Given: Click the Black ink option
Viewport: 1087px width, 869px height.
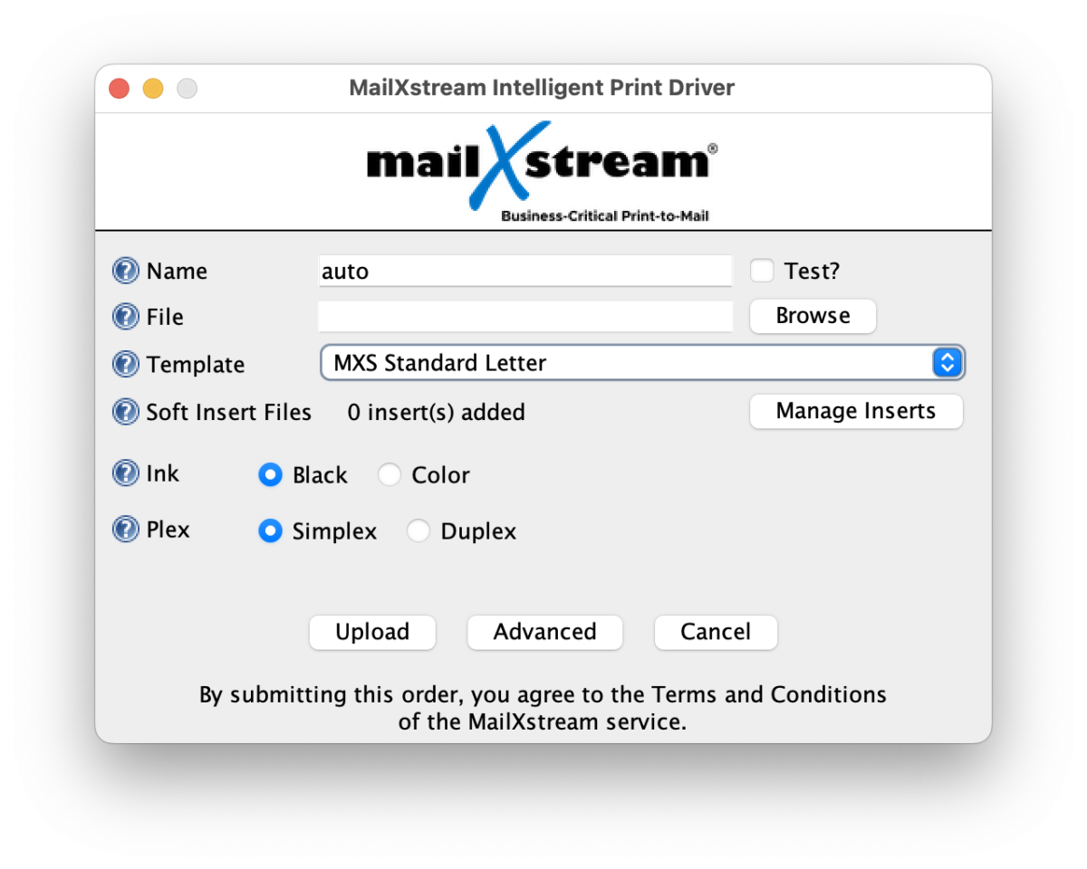Looking at the screenshot, I should (x=270, y=473).
